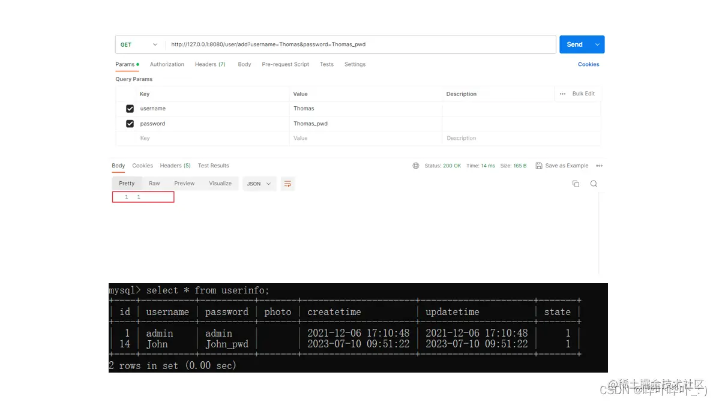The width and height of the screenshot is (716, 402).
Task: Open the query params column options ellipsis
Action: click(562, 94)
